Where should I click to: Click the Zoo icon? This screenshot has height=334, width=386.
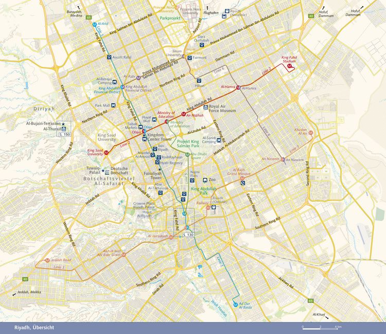(205, 180)
